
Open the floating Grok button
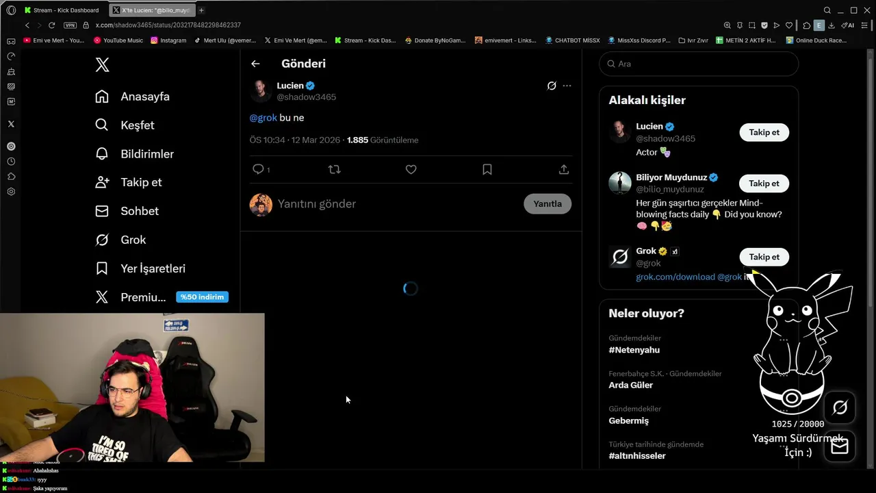point(840,408)
